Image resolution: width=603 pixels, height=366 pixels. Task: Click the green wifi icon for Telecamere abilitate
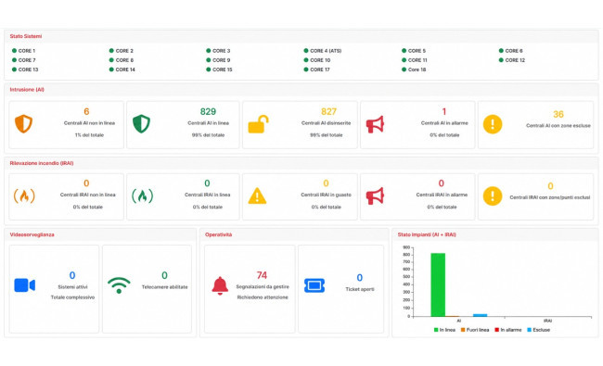[x=119, y=285]
